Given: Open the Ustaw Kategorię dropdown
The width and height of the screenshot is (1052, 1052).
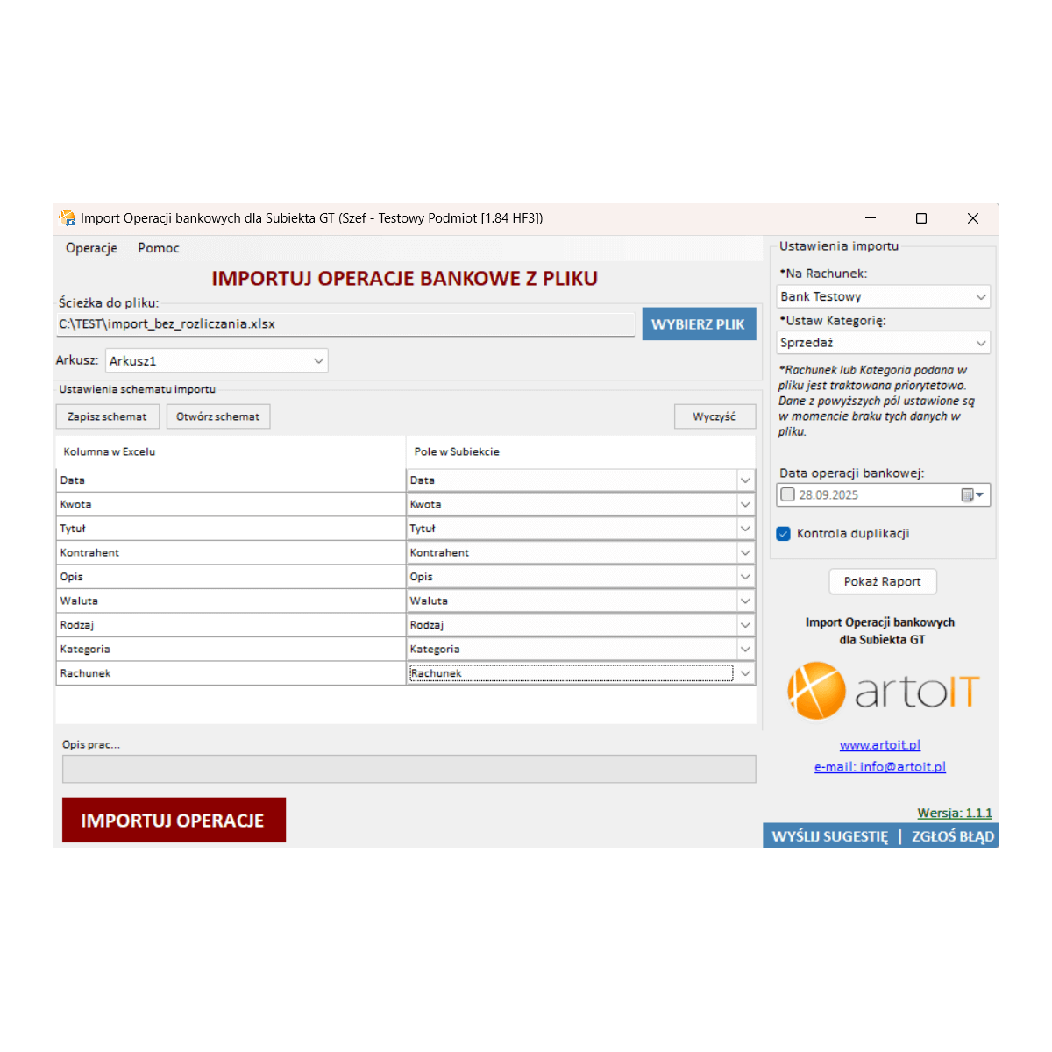Looking at the screenshot, I should (980, 343).
